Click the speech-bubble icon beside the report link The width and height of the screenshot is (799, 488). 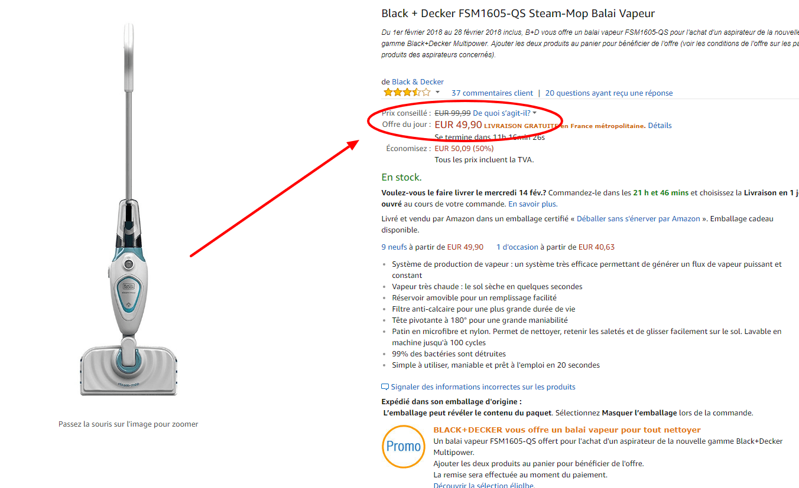[385, 387]
